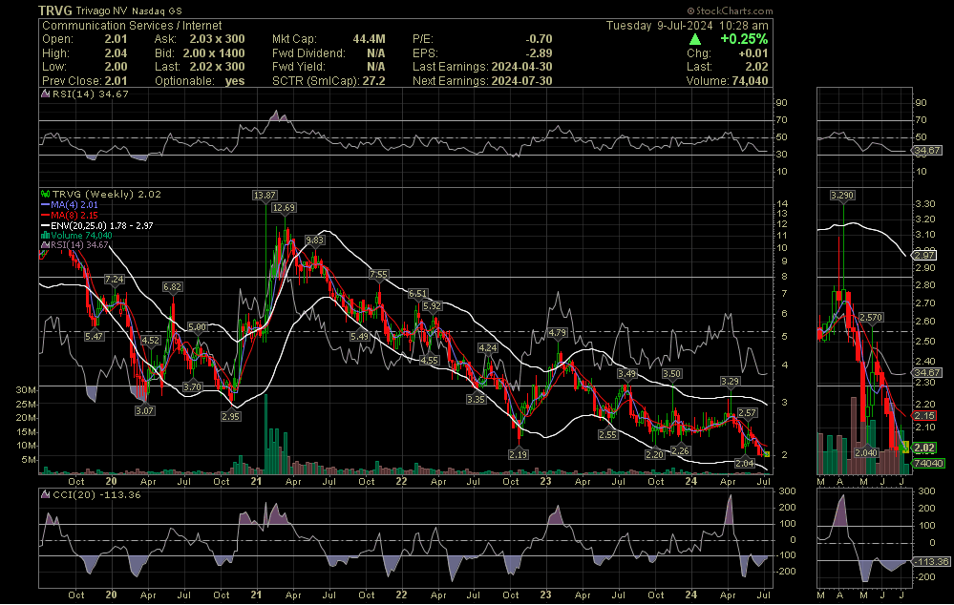Screen dimensions: 954x605
Task: Click the blue line marker for MA(4) legend
Action: (x=45, y=205)
